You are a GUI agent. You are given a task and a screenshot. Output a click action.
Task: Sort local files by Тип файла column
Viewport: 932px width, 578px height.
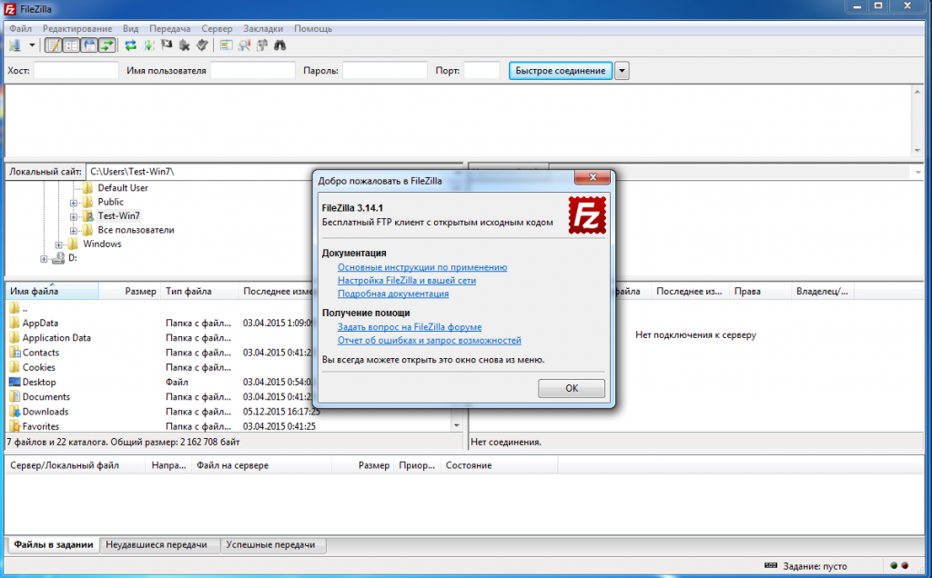(x=199, y=292)
